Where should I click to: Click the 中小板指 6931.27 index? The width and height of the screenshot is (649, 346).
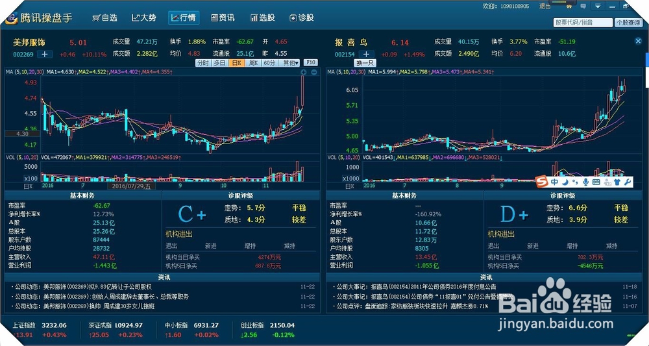[x=191, y=330]
